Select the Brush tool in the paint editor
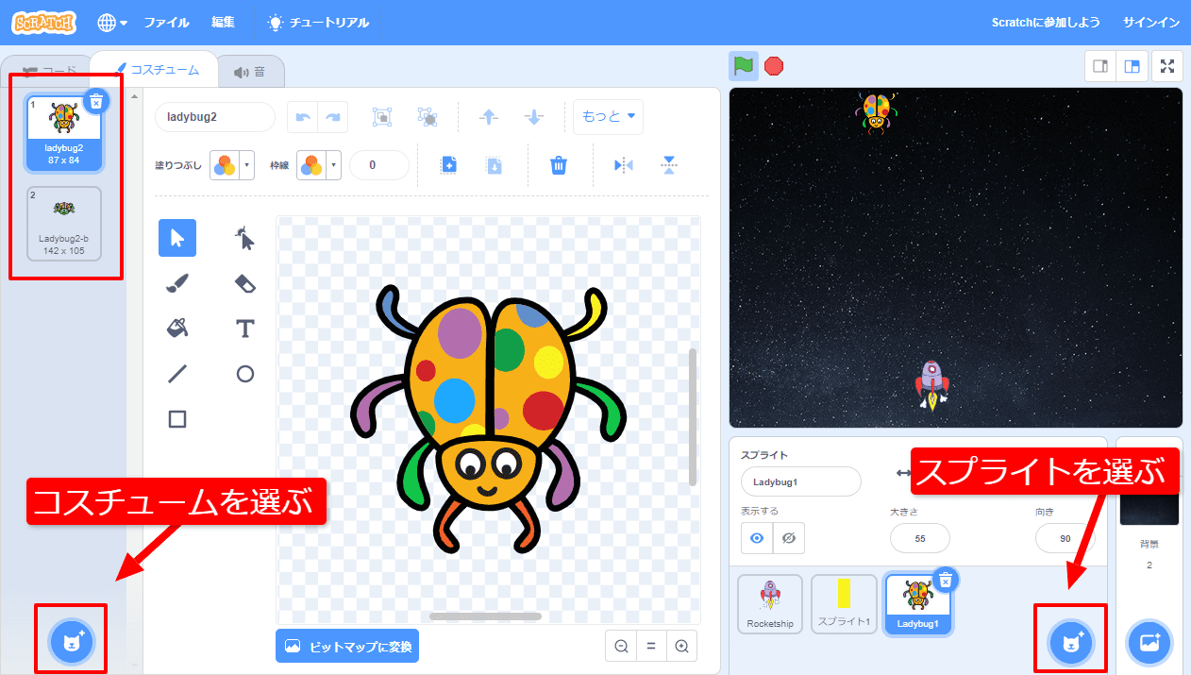 tap(176, 283)
